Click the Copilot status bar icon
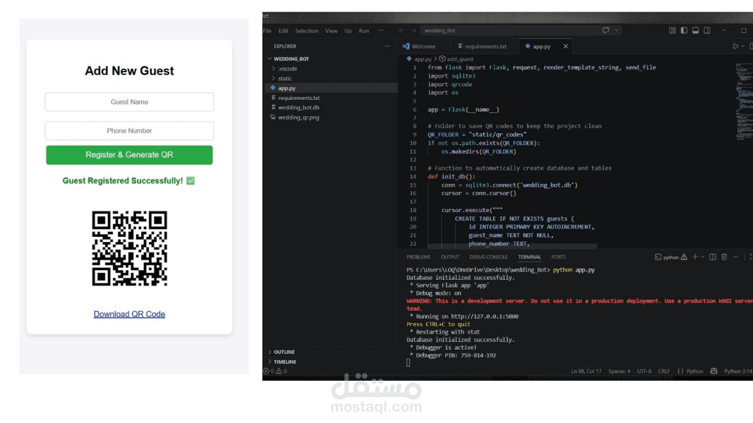 pyautogui.click(x=714, y=371)
